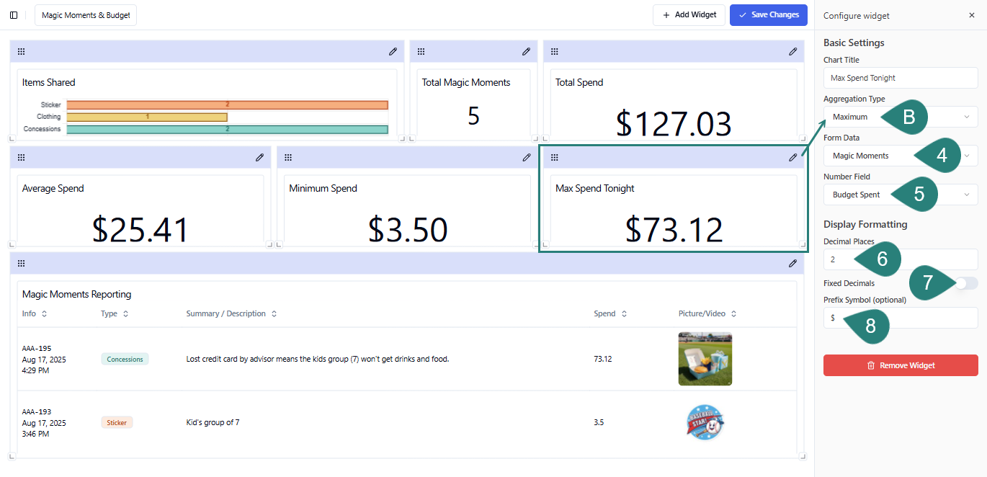Image resolution: width=987 pixels, height=477 pixels.
Task: Click the Add Widget button
Action: click(689, 15)
